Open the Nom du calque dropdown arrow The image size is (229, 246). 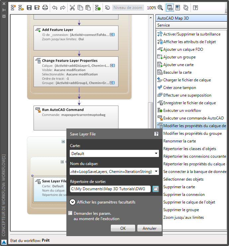156,171
